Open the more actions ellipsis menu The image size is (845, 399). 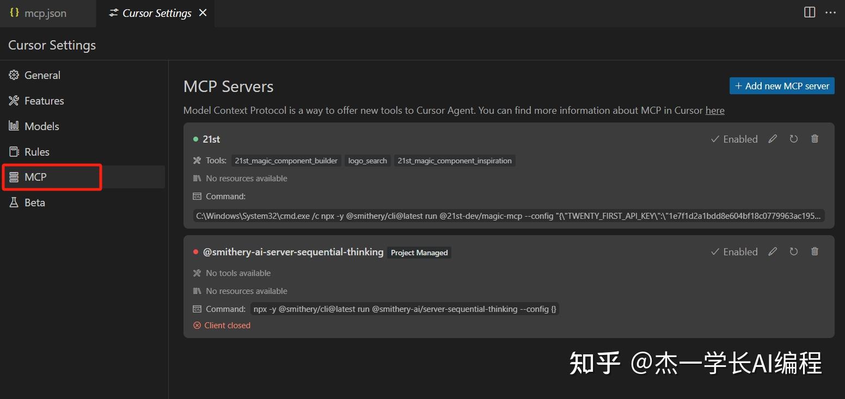coord(830,12)
